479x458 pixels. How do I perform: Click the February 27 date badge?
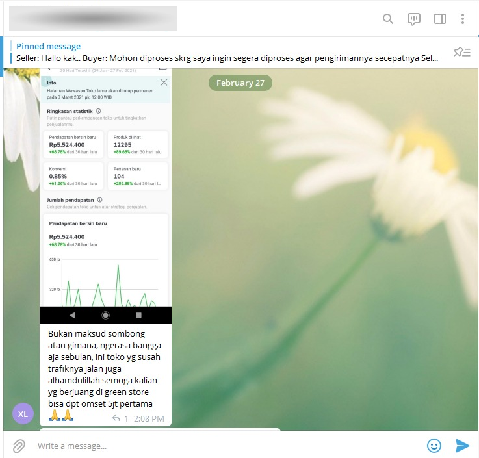[240, 83]
